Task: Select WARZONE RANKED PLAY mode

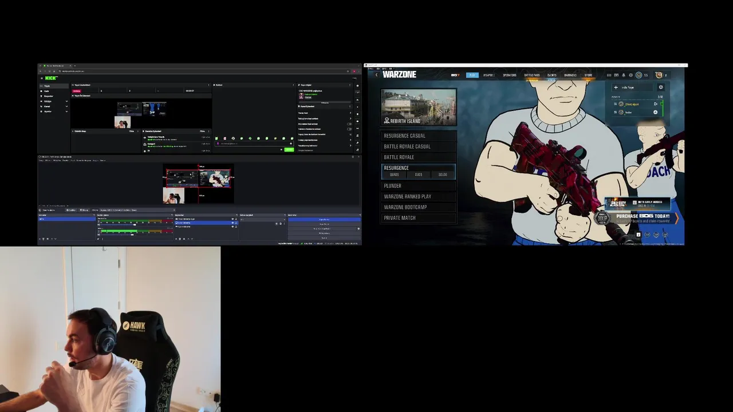Action: [419, 197]
